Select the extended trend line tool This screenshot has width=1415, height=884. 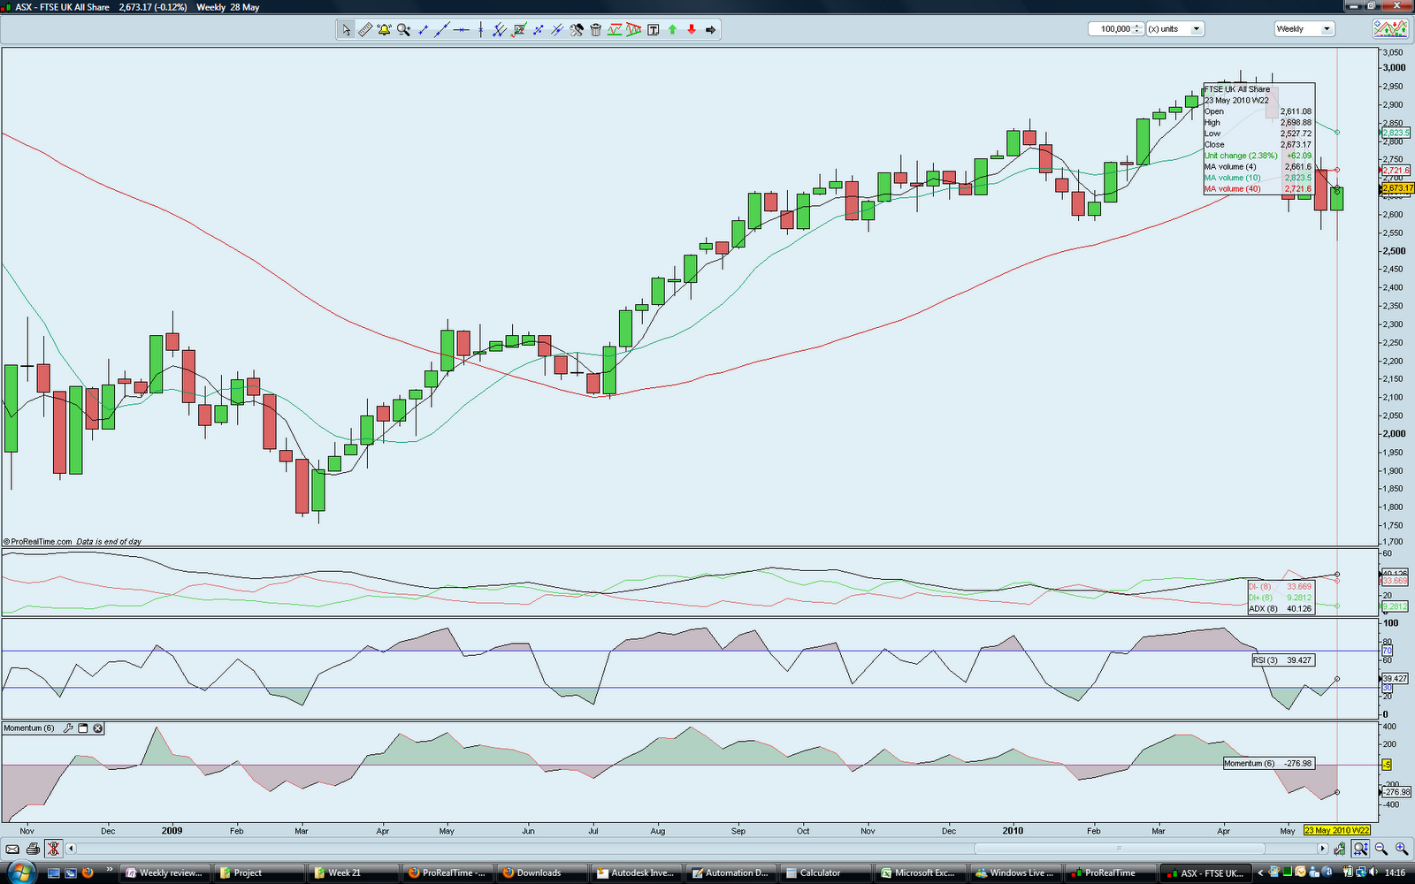442,29
